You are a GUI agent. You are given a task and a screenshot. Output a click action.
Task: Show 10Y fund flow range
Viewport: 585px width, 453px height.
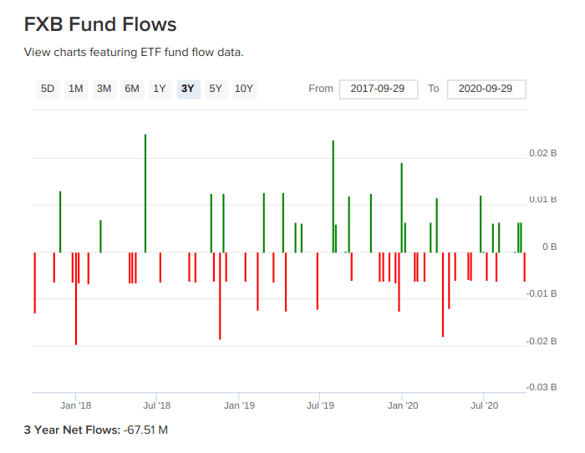[244, 89]
